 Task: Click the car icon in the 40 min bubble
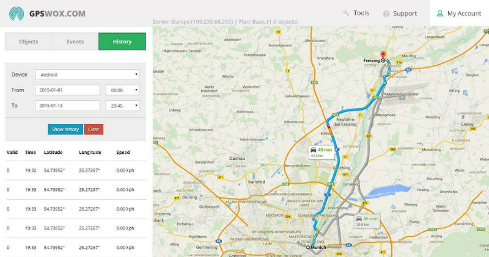313,150
